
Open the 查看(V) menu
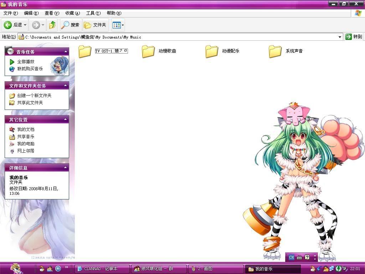52,13
